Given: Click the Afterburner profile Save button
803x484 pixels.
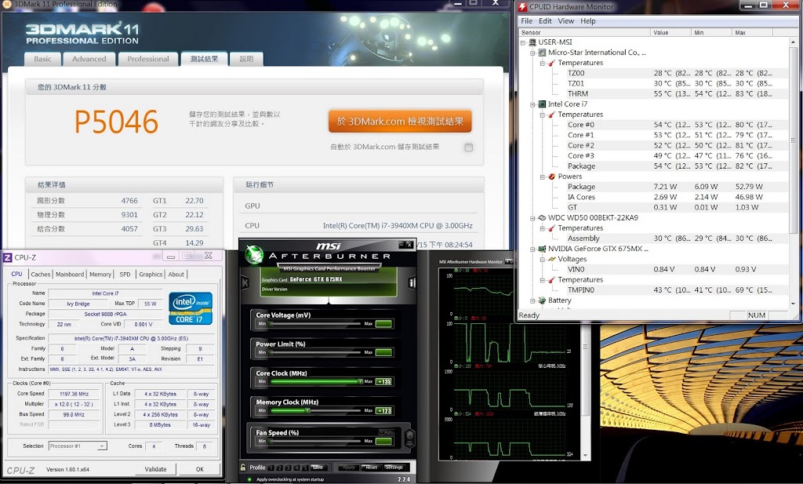Looking at the screenshot, I should click(x=318, y=468).
